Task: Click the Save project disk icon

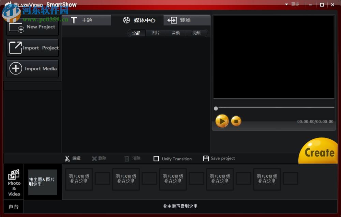Action: (206, 158)
